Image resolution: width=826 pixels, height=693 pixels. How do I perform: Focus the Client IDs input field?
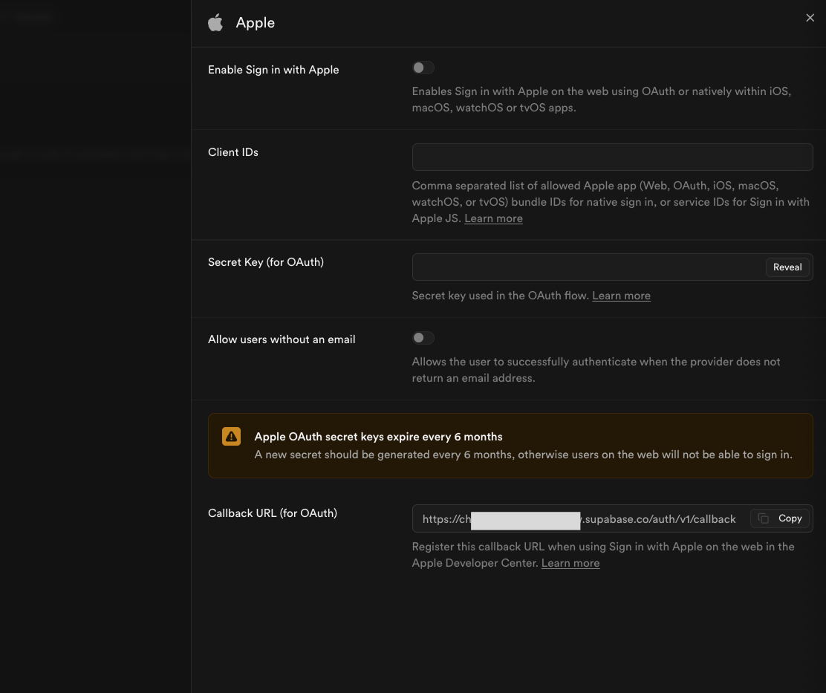[x=612, y=157]
